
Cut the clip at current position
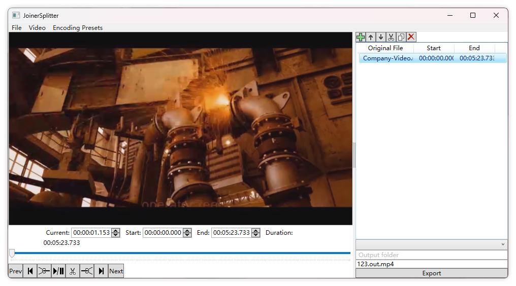pos(73,271)
